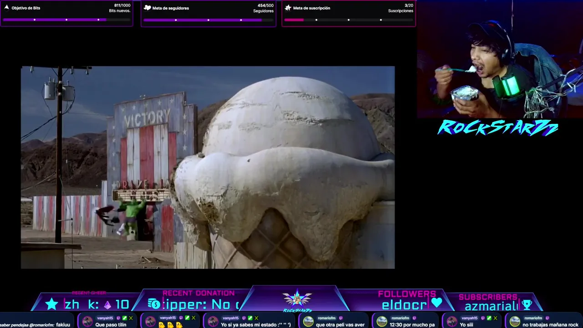Click the star icon beside Meta de suscripción
Viewport: 583px width, 328px height.
288,8
